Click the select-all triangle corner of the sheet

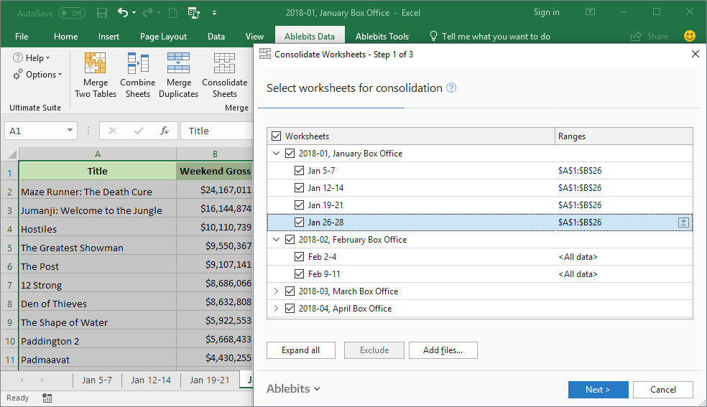[12, 154]
